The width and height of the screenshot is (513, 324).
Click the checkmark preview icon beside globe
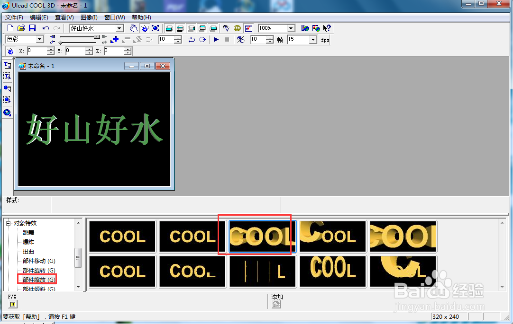pyautogui.click(x=248, y=28)
